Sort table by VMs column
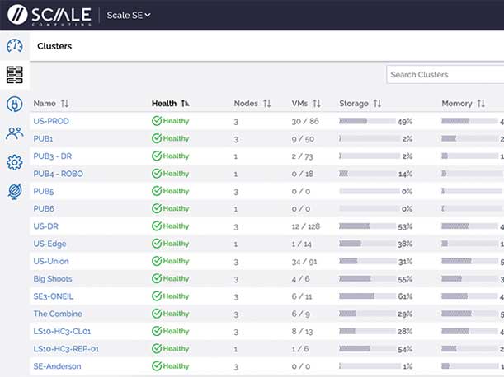 [306, 104]
